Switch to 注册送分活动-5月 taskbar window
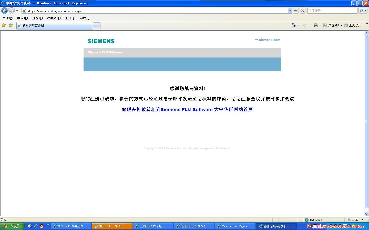The image size is (369, 230). click(194, 226)
